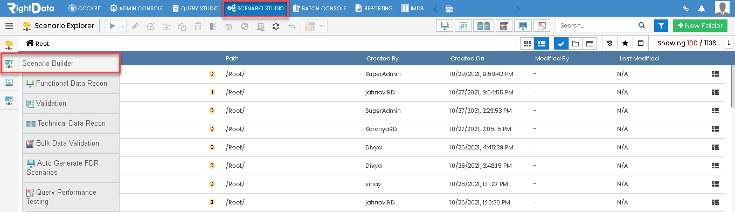Expand the Showing count down-arrow

click(729, 43)
